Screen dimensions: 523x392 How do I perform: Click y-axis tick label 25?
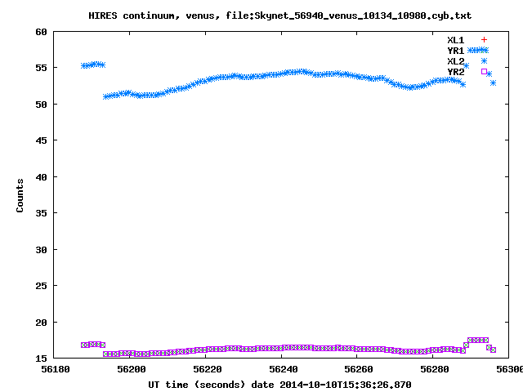point(42,286)
